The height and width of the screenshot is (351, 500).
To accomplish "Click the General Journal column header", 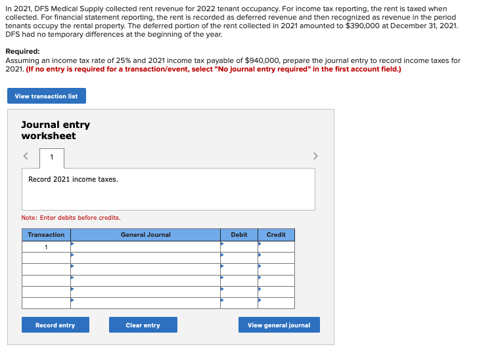I will 145,235.
